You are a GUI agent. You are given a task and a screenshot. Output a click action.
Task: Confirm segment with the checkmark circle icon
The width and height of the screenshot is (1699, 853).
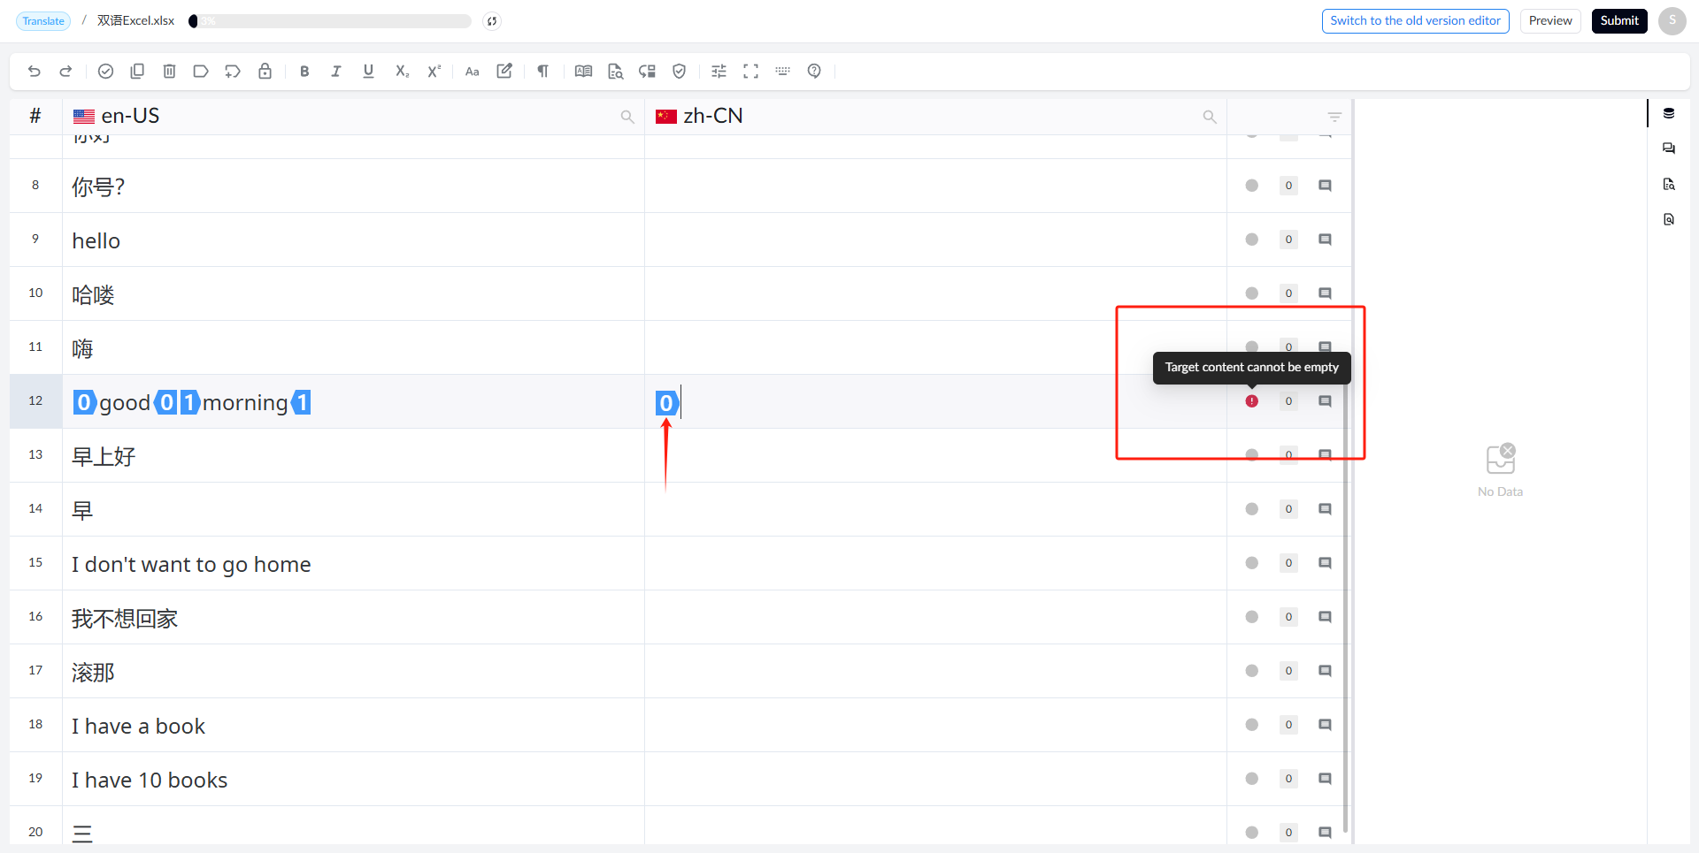pos(105,71)
